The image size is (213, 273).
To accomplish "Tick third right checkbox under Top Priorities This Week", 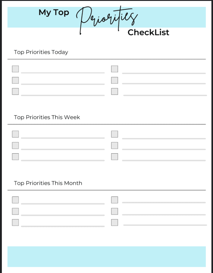I will point(115,157).
